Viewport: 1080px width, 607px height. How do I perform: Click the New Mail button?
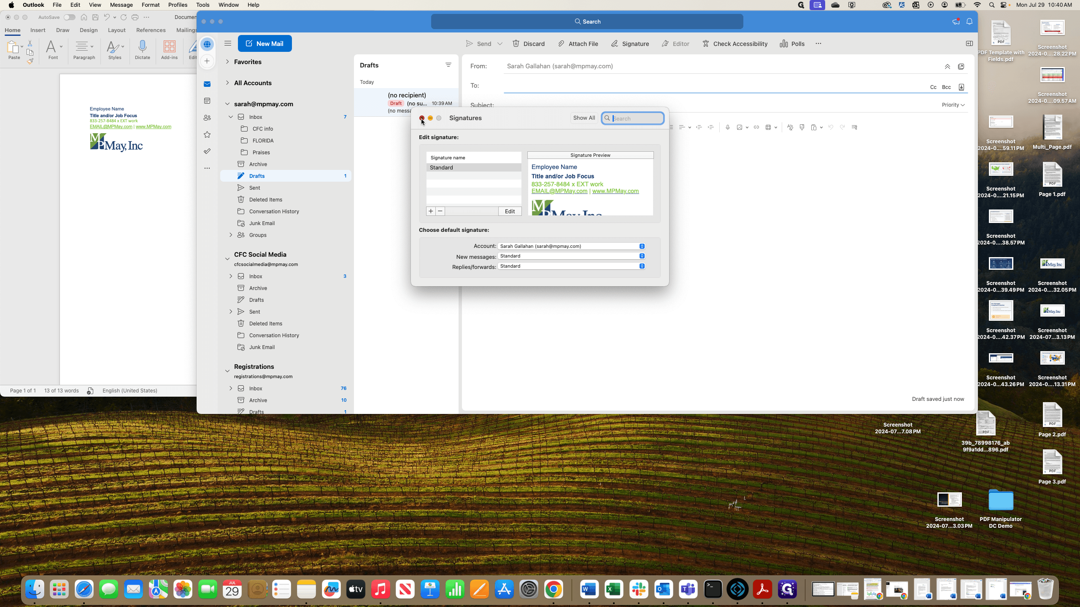pos(265,43)
